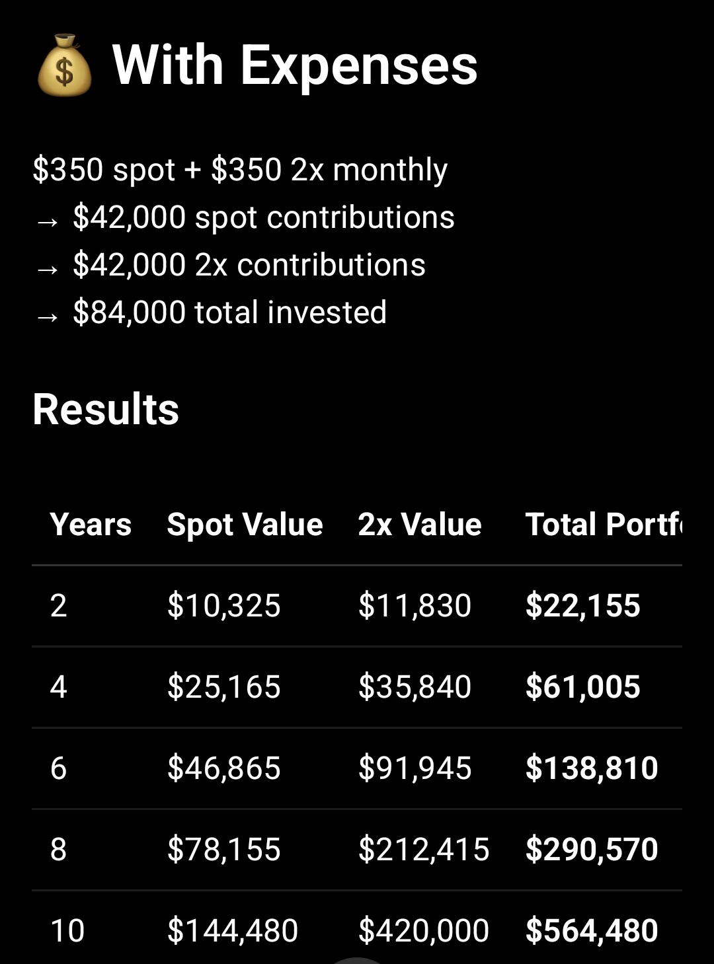Tap the truncated "Total Portfolio" column header
The height and width of the screenshot is (964, 714).
point(603,525)
